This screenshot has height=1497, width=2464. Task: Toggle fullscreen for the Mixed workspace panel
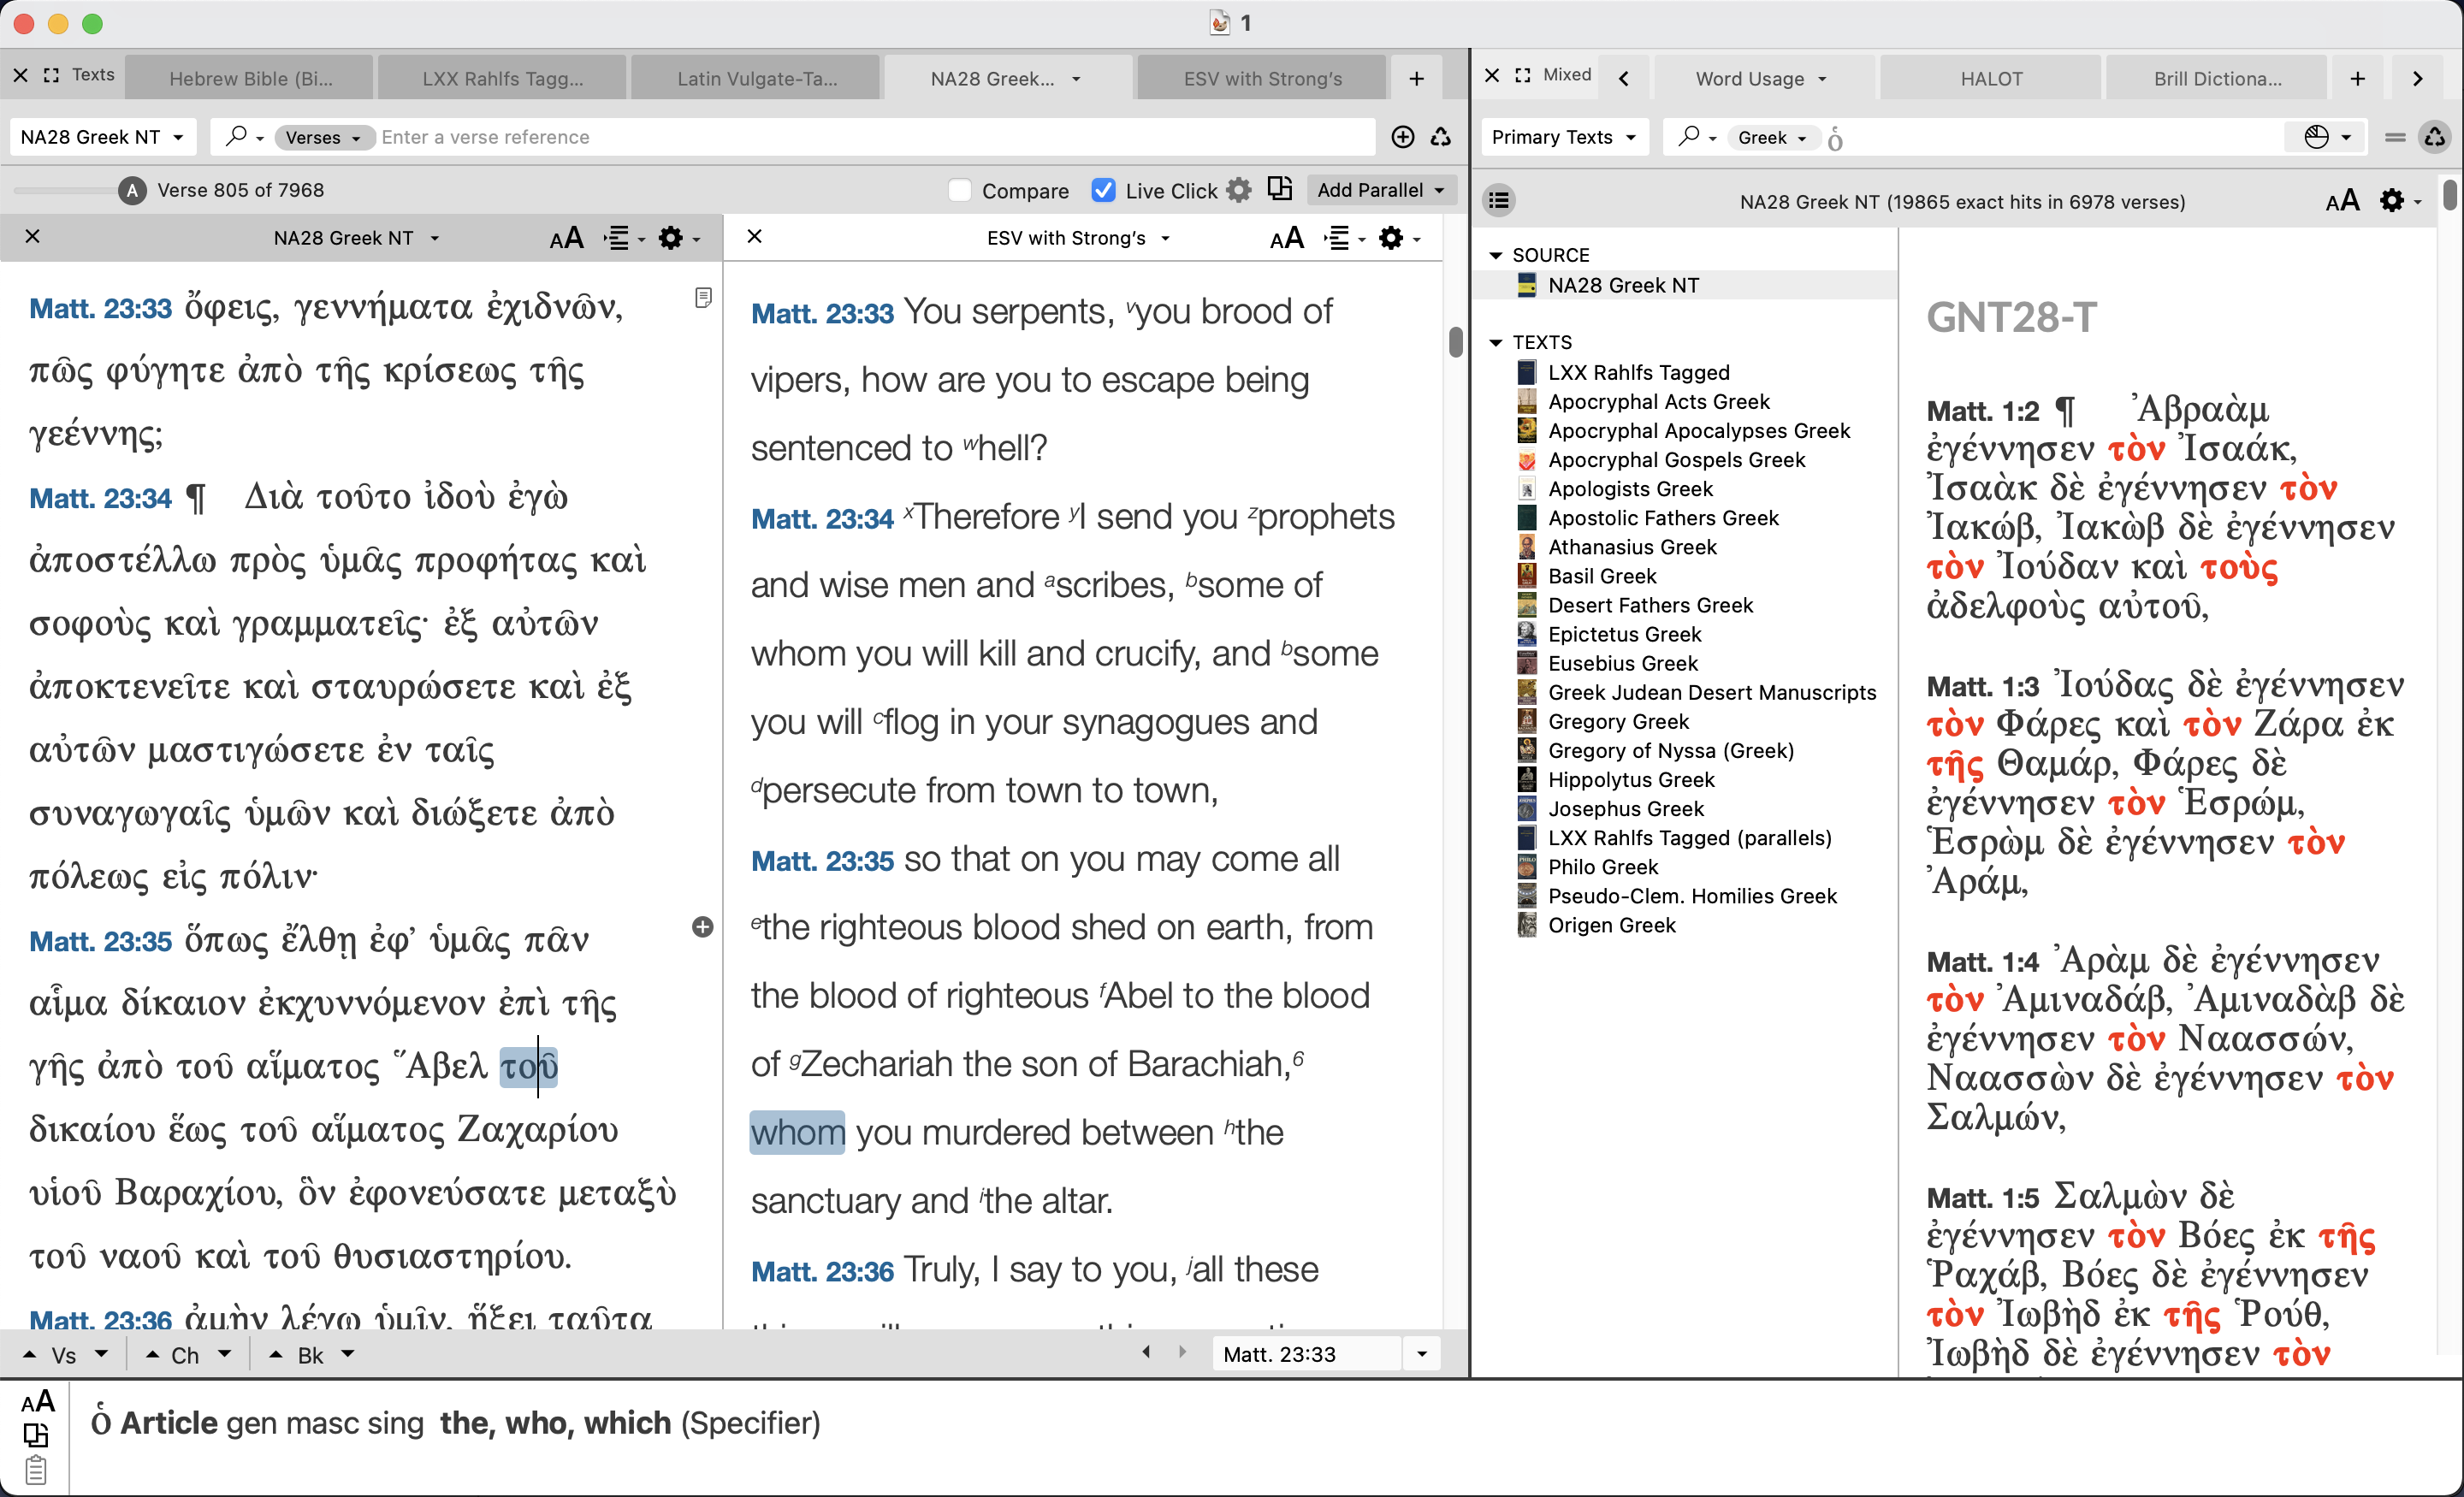pos(1522,75)
